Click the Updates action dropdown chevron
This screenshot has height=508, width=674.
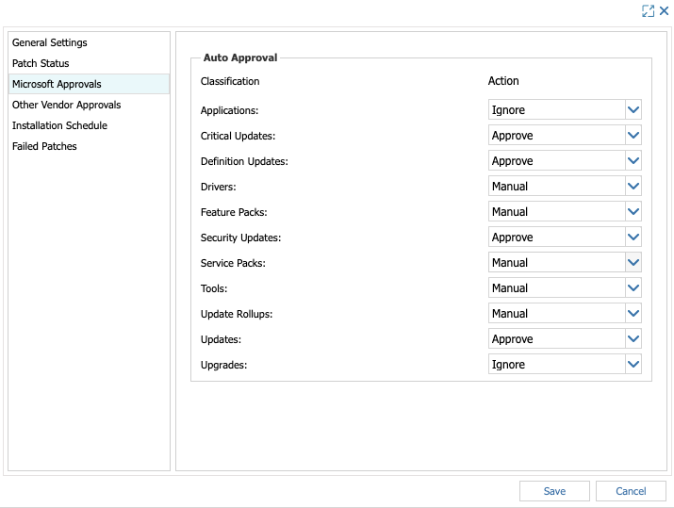tap(633, 338)
